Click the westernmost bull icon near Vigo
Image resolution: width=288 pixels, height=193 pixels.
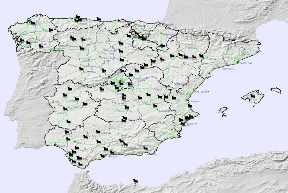[22, 41]
